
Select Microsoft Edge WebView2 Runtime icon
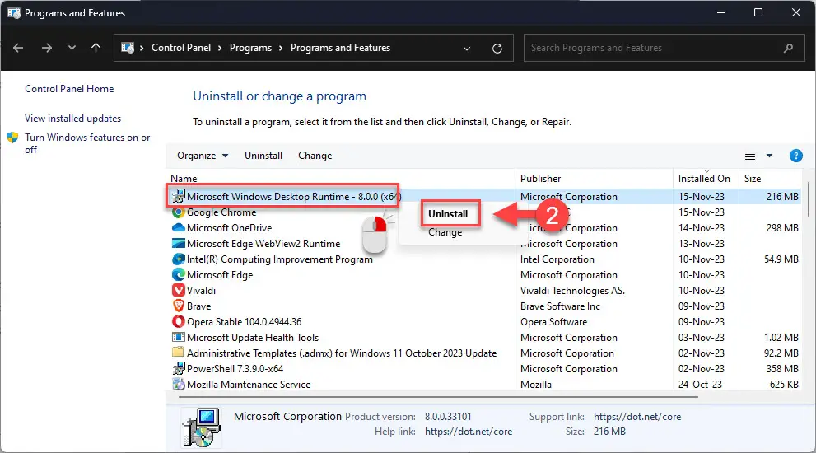pyautogui.click(x=179, y=244)
